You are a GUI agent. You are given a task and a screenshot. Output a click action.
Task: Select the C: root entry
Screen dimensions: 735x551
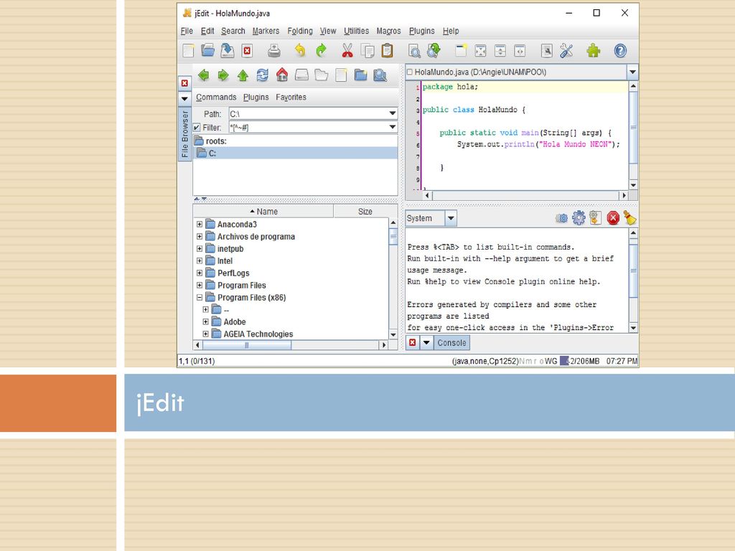[295, 154]
